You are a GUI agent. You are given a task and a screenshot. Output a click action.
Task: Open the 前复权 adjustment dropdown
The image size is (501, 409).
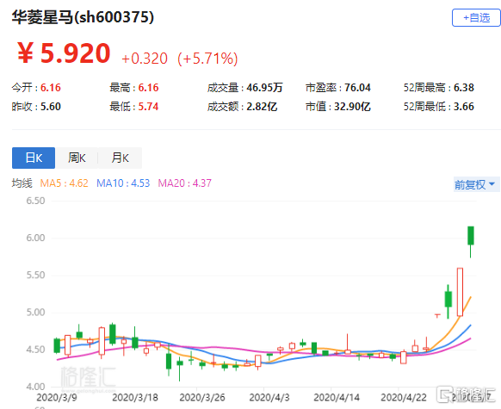tap(475, 184)
